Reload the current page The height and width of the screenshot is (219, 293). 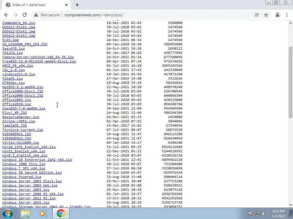pyautogui.click(x=25, y=15)
